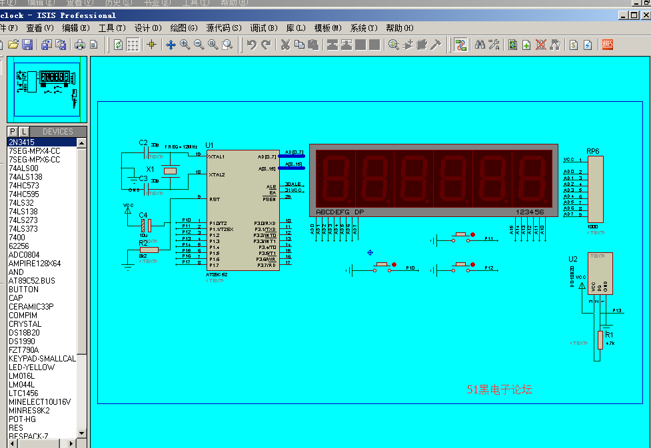The height and width of the screenshot is (448, 651).
Task: Click the Redraw Display refresh icon
Action: point(119,45)
